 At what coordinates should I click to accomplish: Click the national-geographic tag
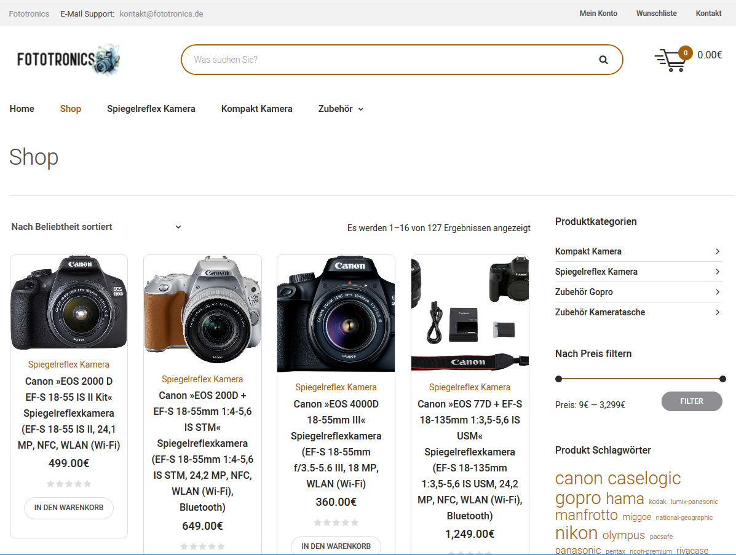tap(684, 518)
